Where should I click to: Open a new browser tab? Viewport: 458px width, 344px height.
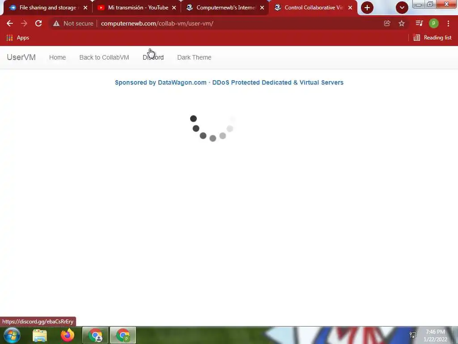coord(367,8)
